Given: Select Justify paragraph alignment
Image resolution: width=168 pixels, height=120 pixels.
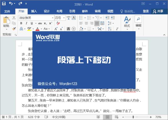Looking at the screenshot, I should (97, 23).
